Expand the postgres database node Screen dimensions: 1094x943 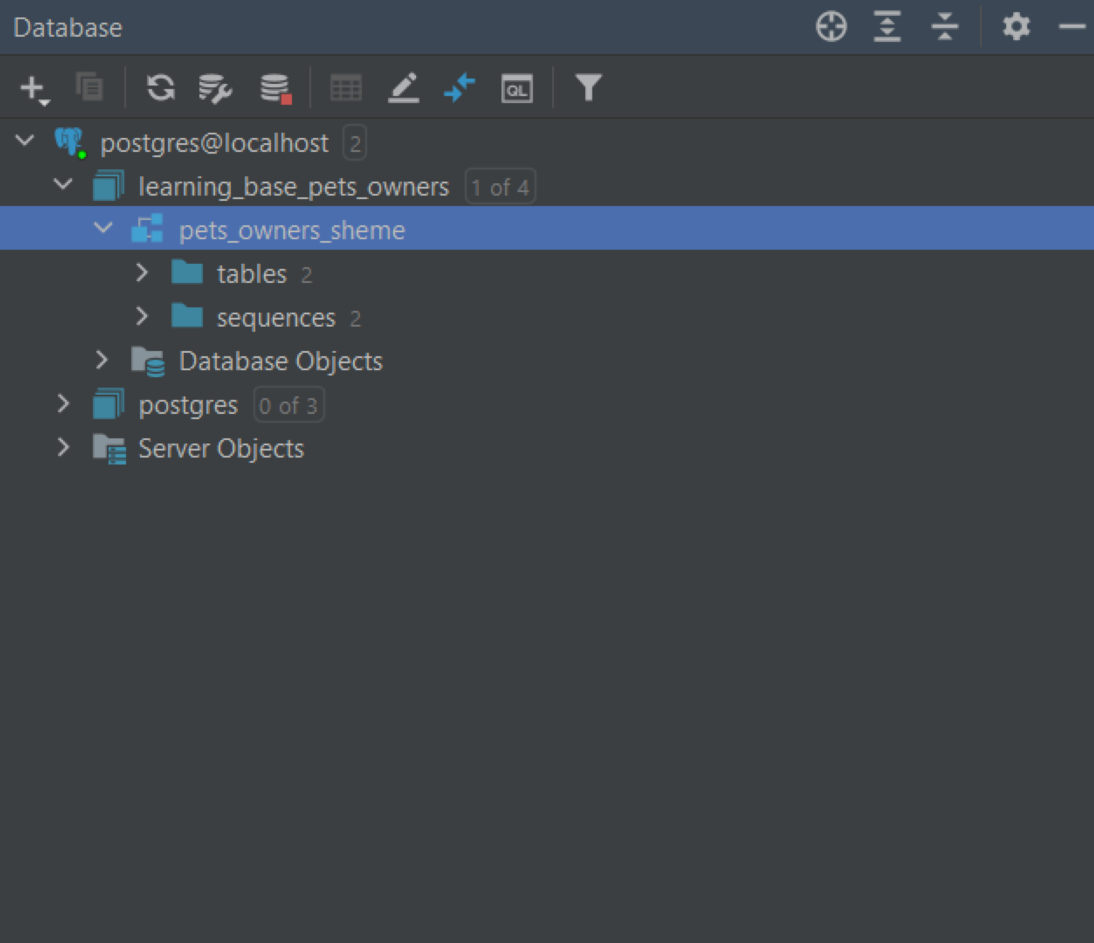63,404
